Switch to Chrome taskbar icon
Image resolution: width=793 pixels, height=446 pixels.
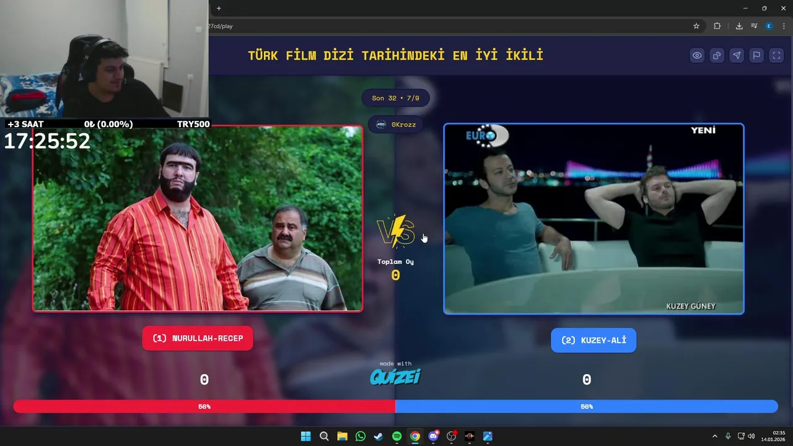(x=415, y=436)
